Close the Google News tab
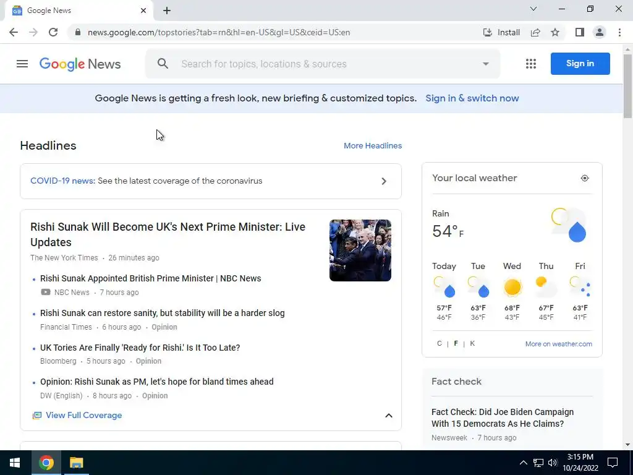 (x=143, y=11)
